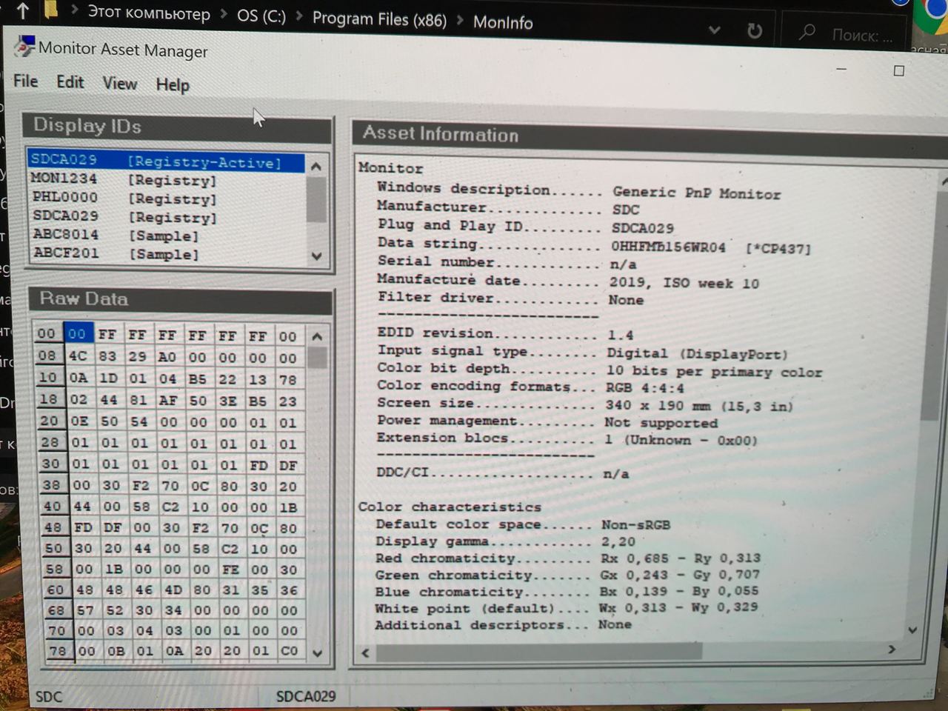
Task: Click 'Non-sRGB' default color space value
Action: pyautogui.click(x=635, y=525)
